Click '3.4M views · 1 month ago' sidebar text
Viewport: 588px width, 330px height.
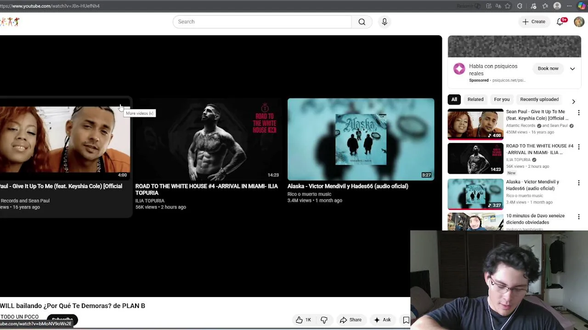[529, 202]
